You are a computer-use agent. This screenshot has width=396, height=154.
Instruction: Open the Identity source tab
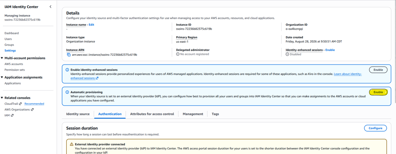(78, 114)
